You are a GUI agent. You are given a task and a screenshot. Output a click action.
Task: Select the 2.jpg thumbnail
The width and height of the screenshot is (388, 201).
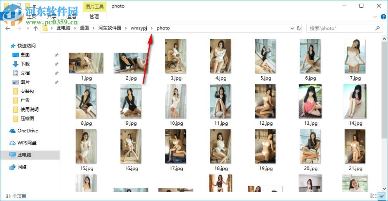131,63
